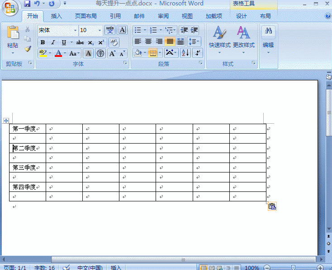Open the 审阅 tab
The height and width of the screenshot is (270, 332).
(163, 16)
